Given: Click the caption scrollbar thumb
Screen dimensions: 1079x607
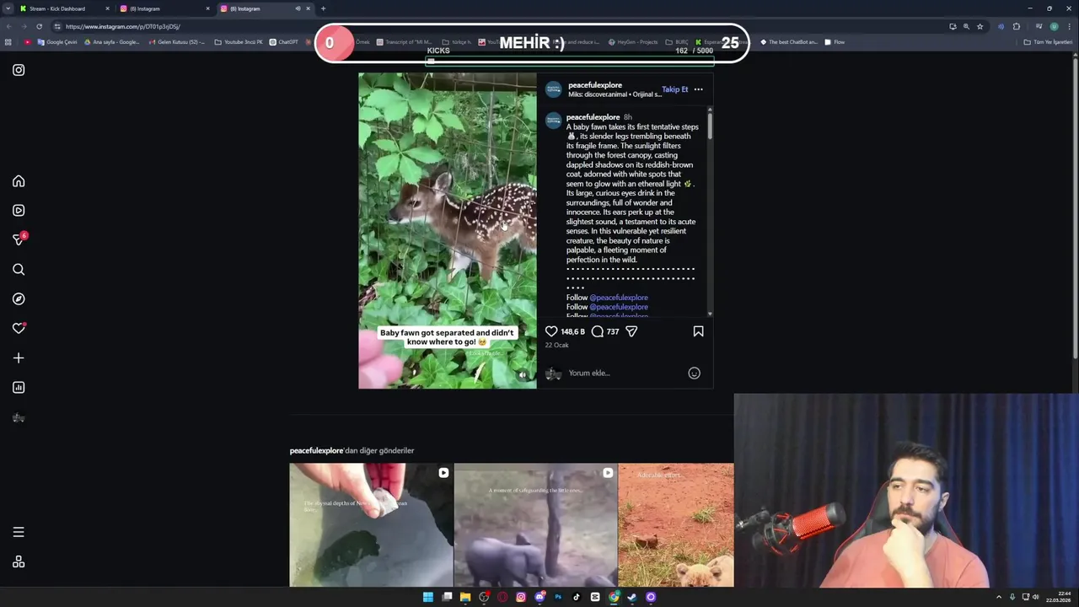Looking at the screenshot, I should [x=710, y=125].
